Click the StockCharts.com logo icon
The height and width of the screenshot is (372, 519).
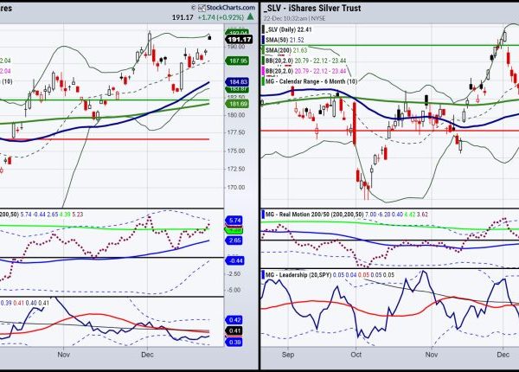tap(202, 8)
